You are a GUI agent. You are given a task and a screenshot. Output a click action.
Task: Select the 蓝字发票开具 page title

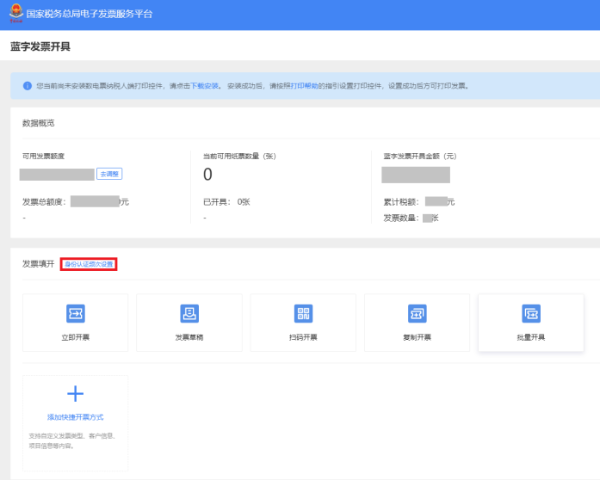(x=40, y=46)
